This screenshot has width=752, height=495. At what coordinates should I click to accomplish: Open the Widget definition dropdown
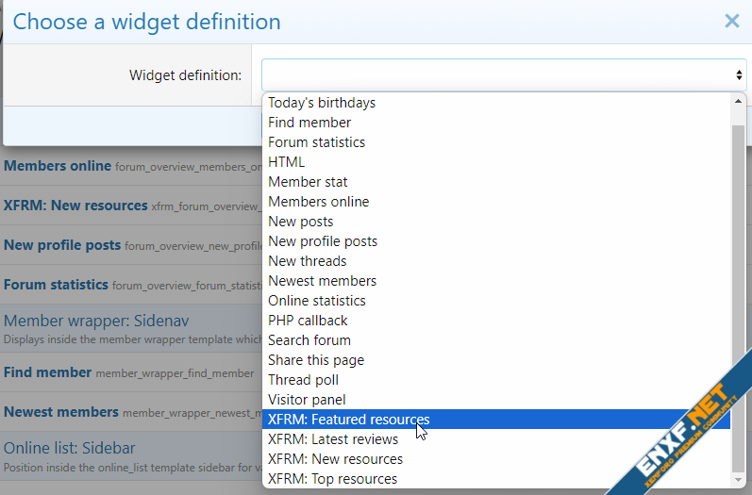click(x=504, y=74)
